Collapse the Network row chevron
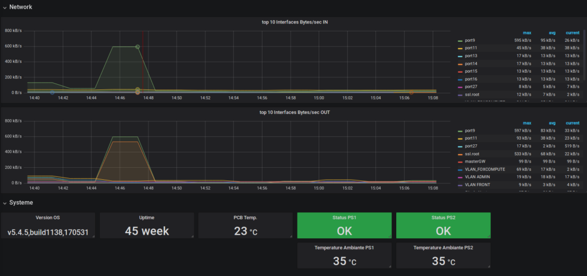The image size is (587, 276). tap(5, 7)
